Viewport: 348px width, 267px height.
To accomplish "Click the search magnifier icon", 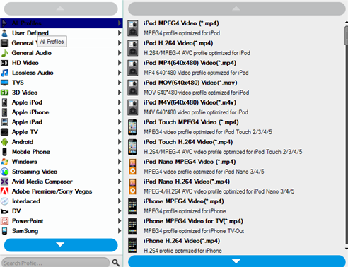I will [x=115, y=262].
